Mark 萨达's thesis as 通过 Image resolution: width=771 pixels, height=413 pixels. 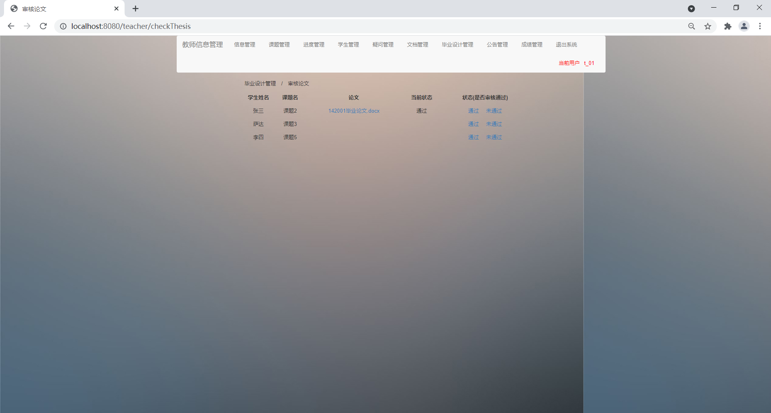(x=473, y=124)
